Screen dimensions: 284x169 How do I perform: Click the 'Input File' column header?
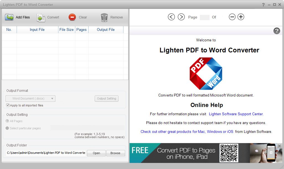(x=37, y=29)
